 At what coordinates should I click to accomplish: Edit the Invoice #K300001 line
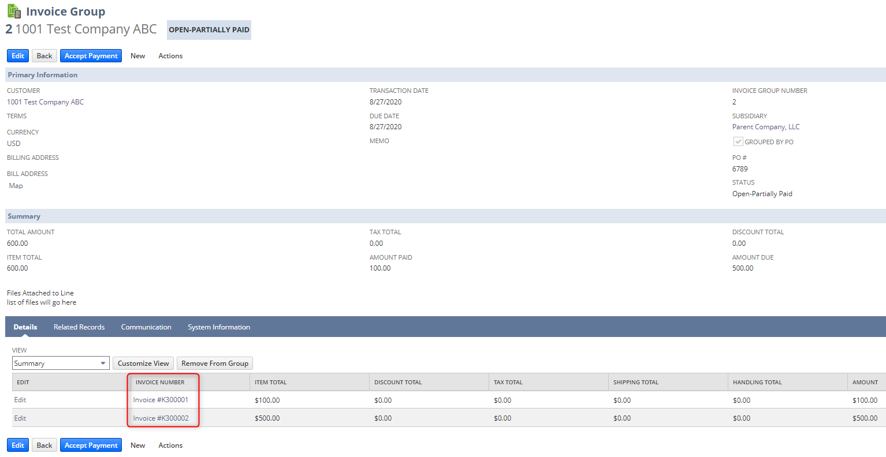point(20,400)
